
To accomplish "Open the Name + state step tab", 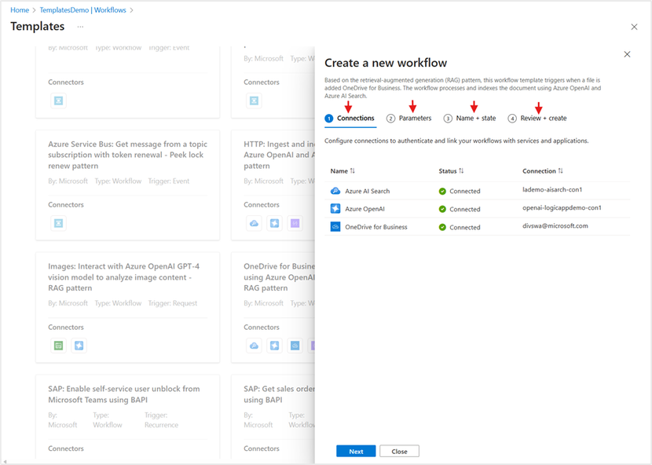I will (x=470, y=118).
